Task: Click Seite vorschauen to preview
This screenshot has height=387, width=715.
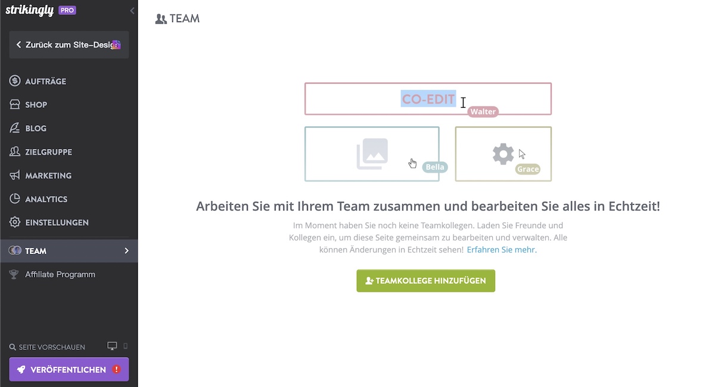Action: 48,347
